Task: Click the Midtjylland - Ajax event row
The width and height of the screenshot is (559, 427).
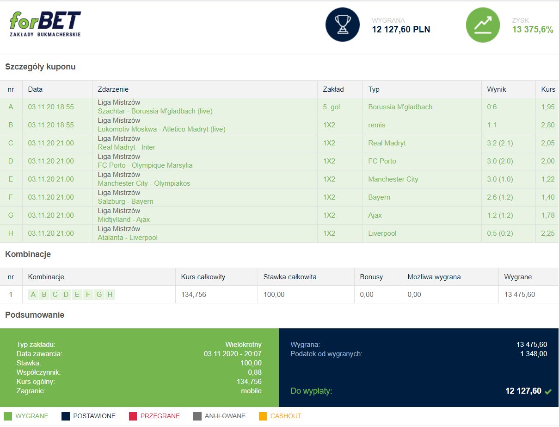Action: [x=123, y=220]
